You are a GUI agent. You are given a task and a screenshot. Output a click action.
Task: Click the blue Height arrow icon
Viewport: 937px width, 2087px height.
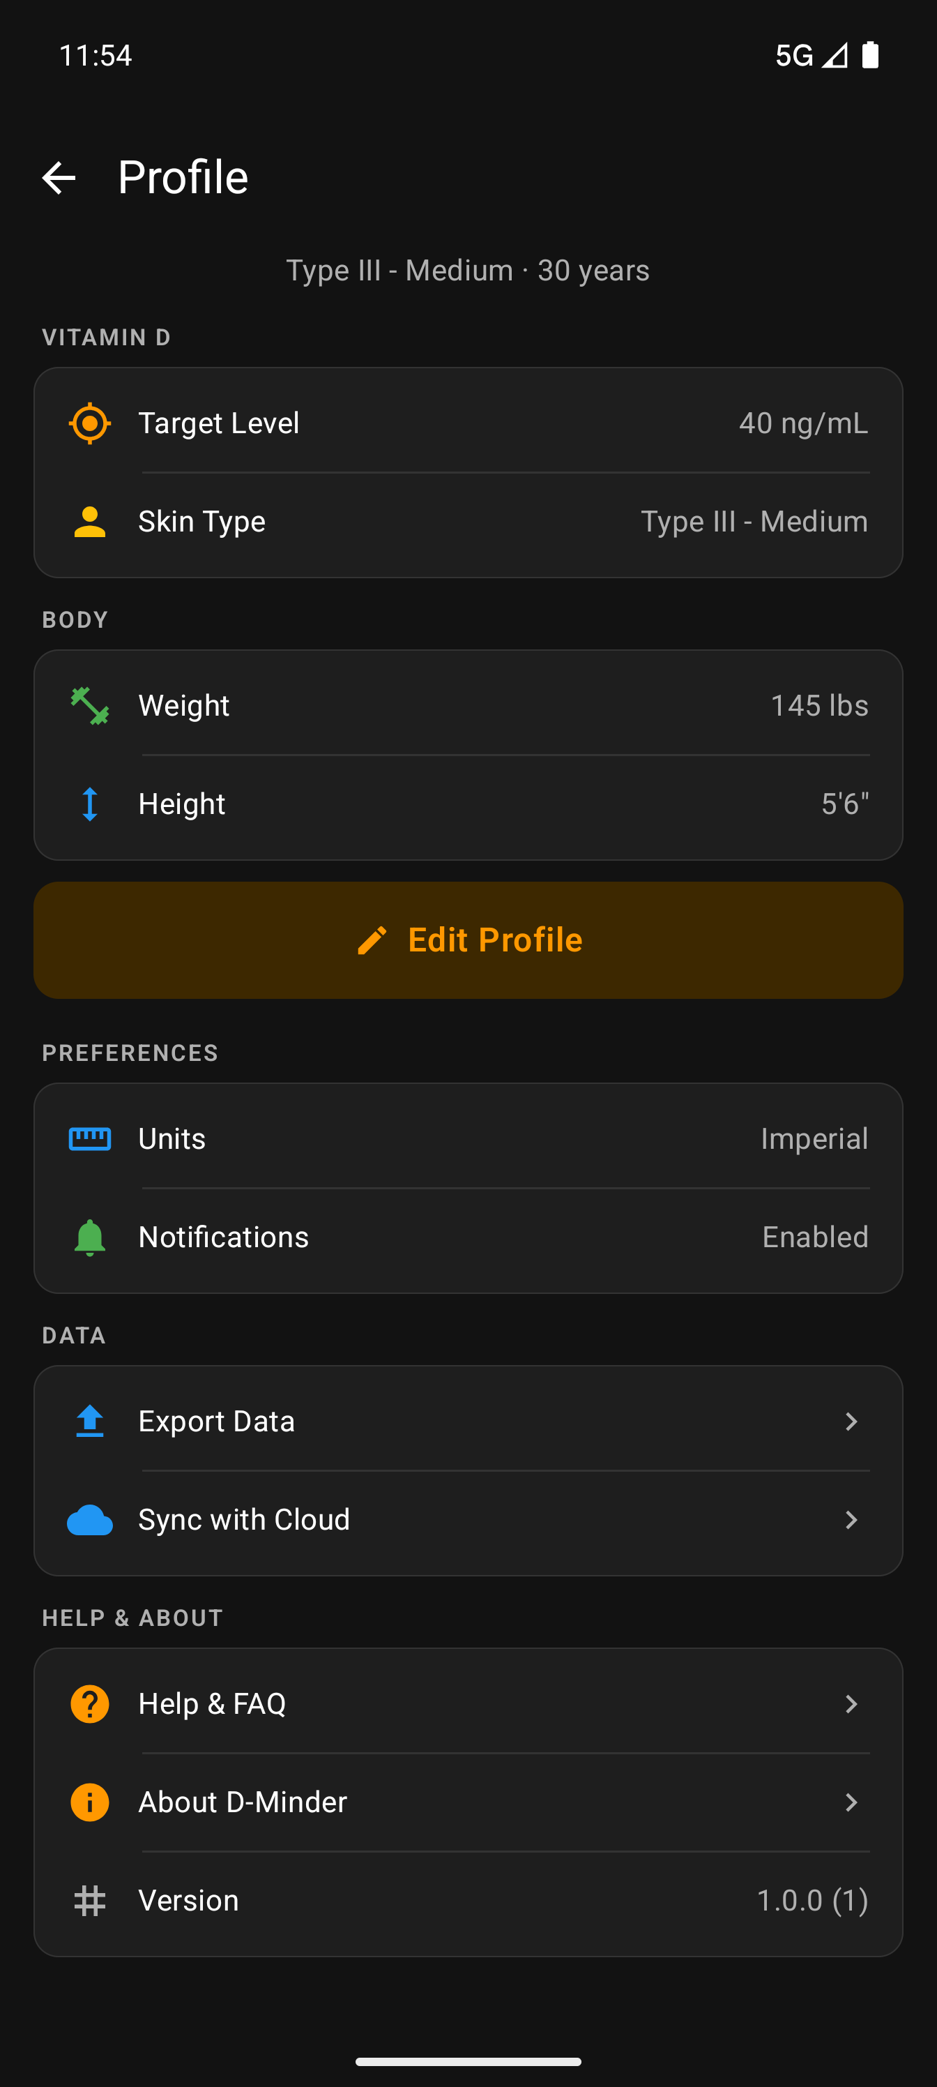(x=90, y=804)
